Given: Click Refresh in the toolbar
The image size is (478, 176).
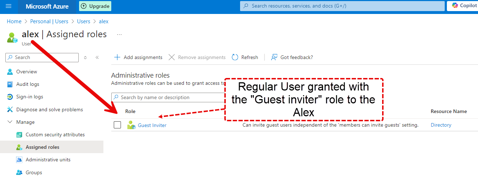Looking at the screenshot, I should (245, 57).
